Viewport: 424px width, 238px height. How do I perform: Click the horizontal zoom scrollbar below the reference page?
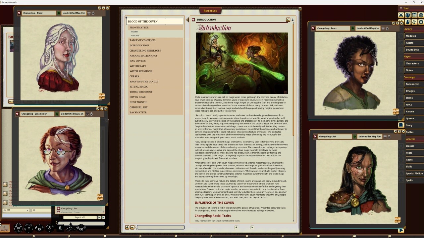point(161,227)
